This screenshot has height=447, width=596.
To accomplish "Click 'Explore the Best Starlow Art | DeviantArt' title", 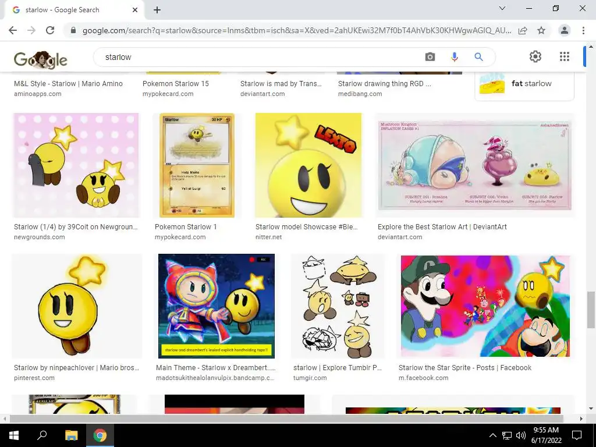I will click(442, 227).
